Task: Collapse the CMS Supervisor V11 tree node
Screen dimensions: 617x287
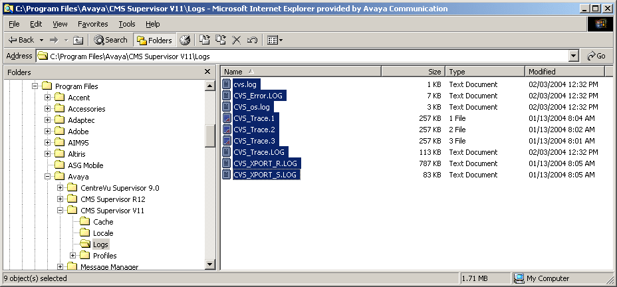Action: click(61, 211)
